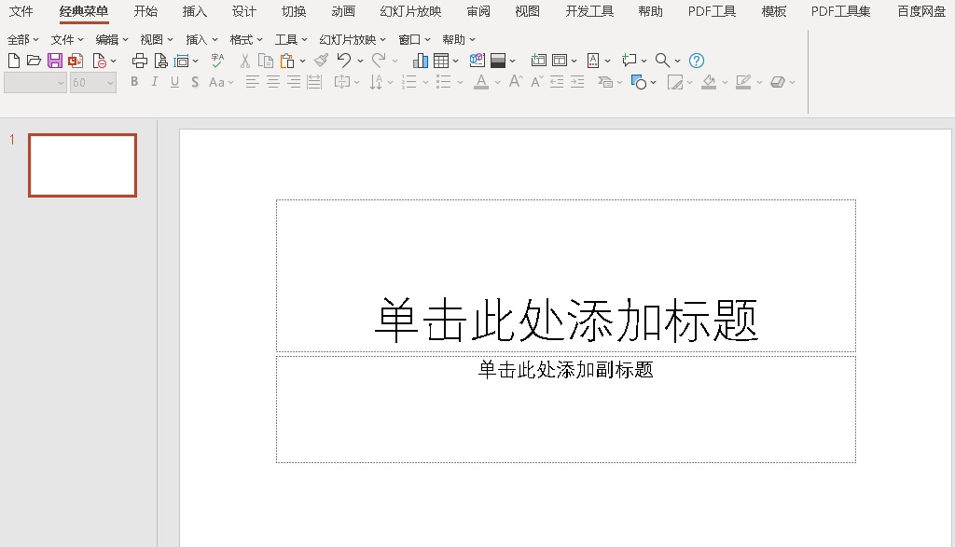
Task: Switch to the 设计 ribbon tab
Action: click(244, 11)
